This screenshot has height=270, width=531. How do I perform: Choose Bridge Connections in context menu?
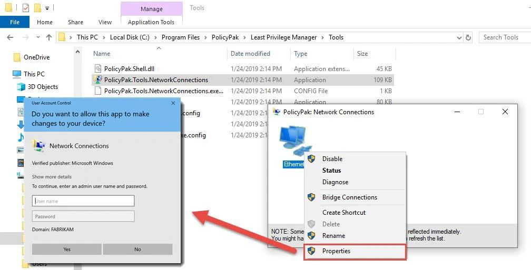(x=349, y=197)
